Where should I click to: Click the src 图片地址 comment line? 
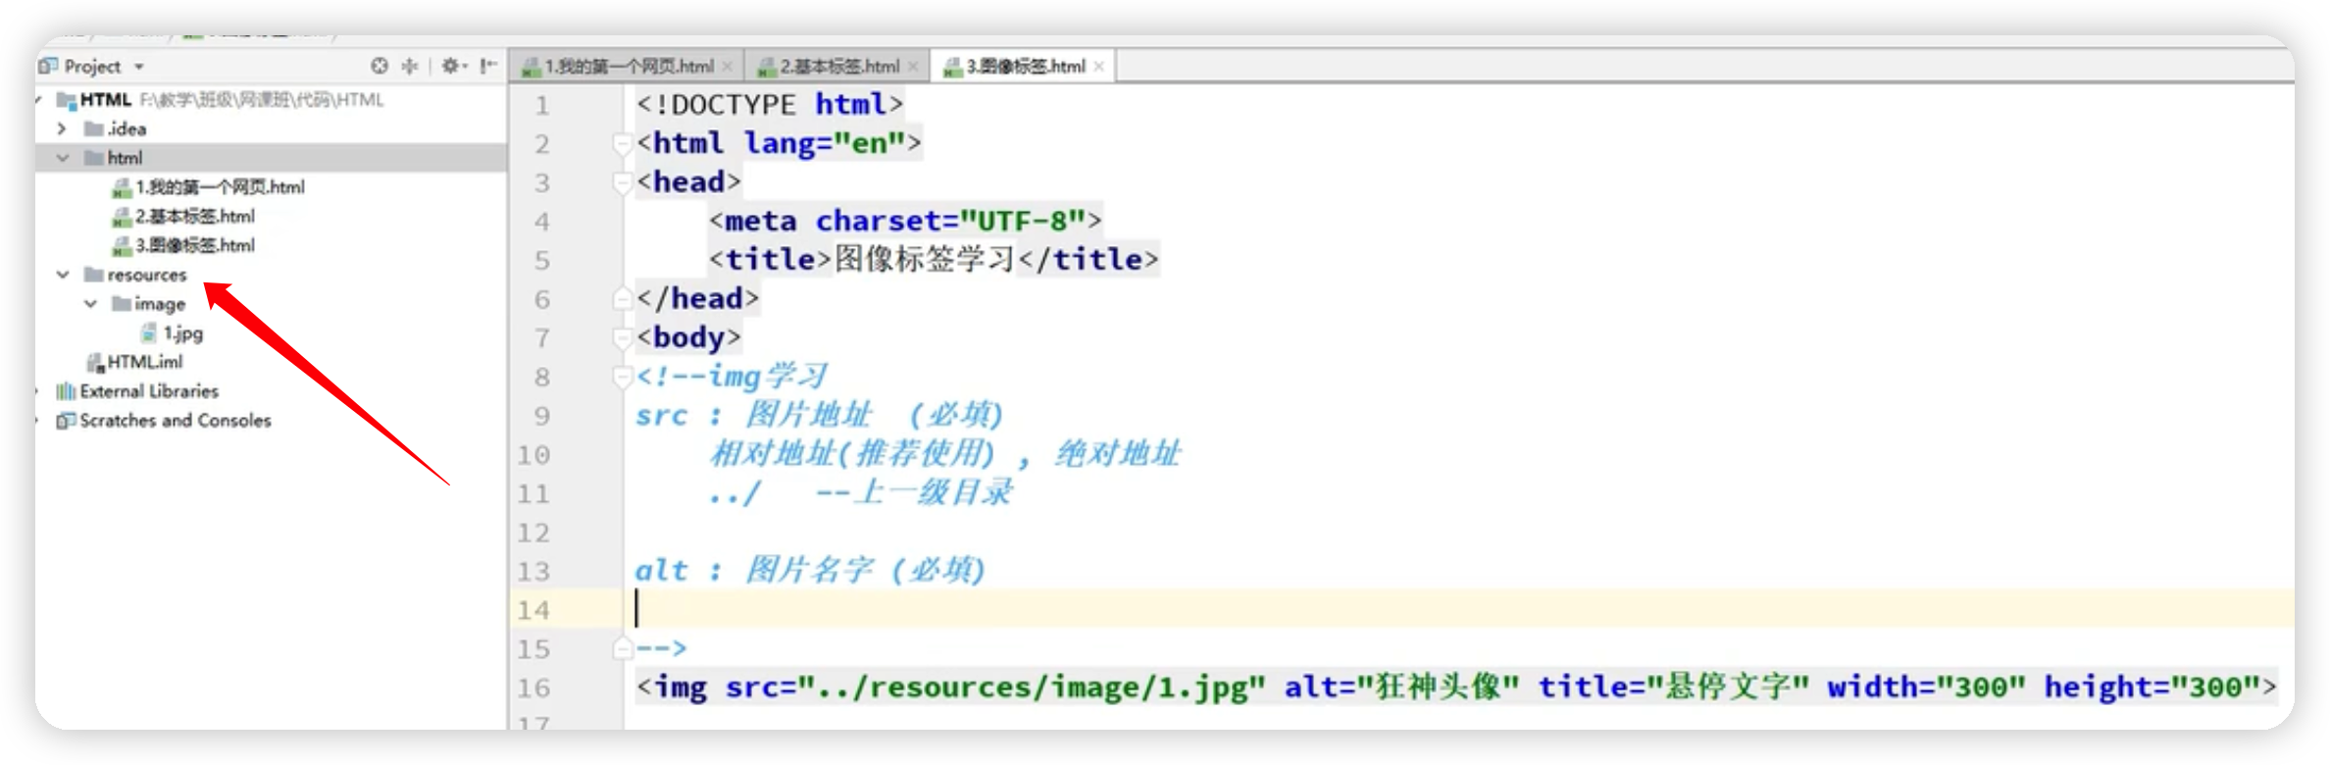tap(819, 415)
